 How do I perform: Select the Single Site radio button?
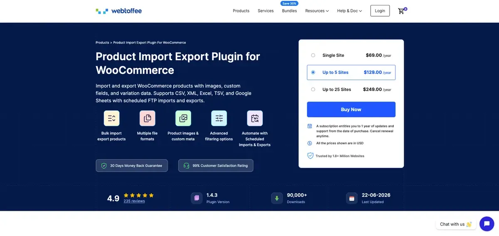coord(313,55)
